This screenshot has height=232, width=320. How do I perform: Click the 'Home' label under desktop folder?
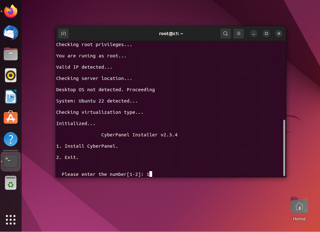point(299,219)
